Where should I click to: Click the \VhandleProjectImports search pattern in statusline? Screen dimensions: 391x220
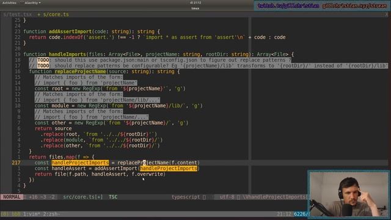click(274, 197)
